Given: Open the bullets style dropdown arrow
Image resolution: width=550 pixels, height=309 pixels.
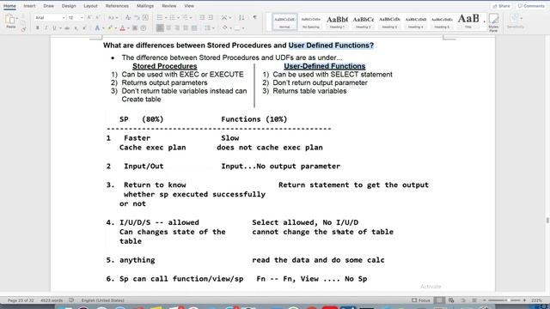Looking at the screenshot, I should point(166,18).
